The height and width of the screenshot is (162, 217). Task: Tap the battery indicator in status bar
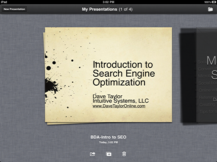tap(214, 2)
